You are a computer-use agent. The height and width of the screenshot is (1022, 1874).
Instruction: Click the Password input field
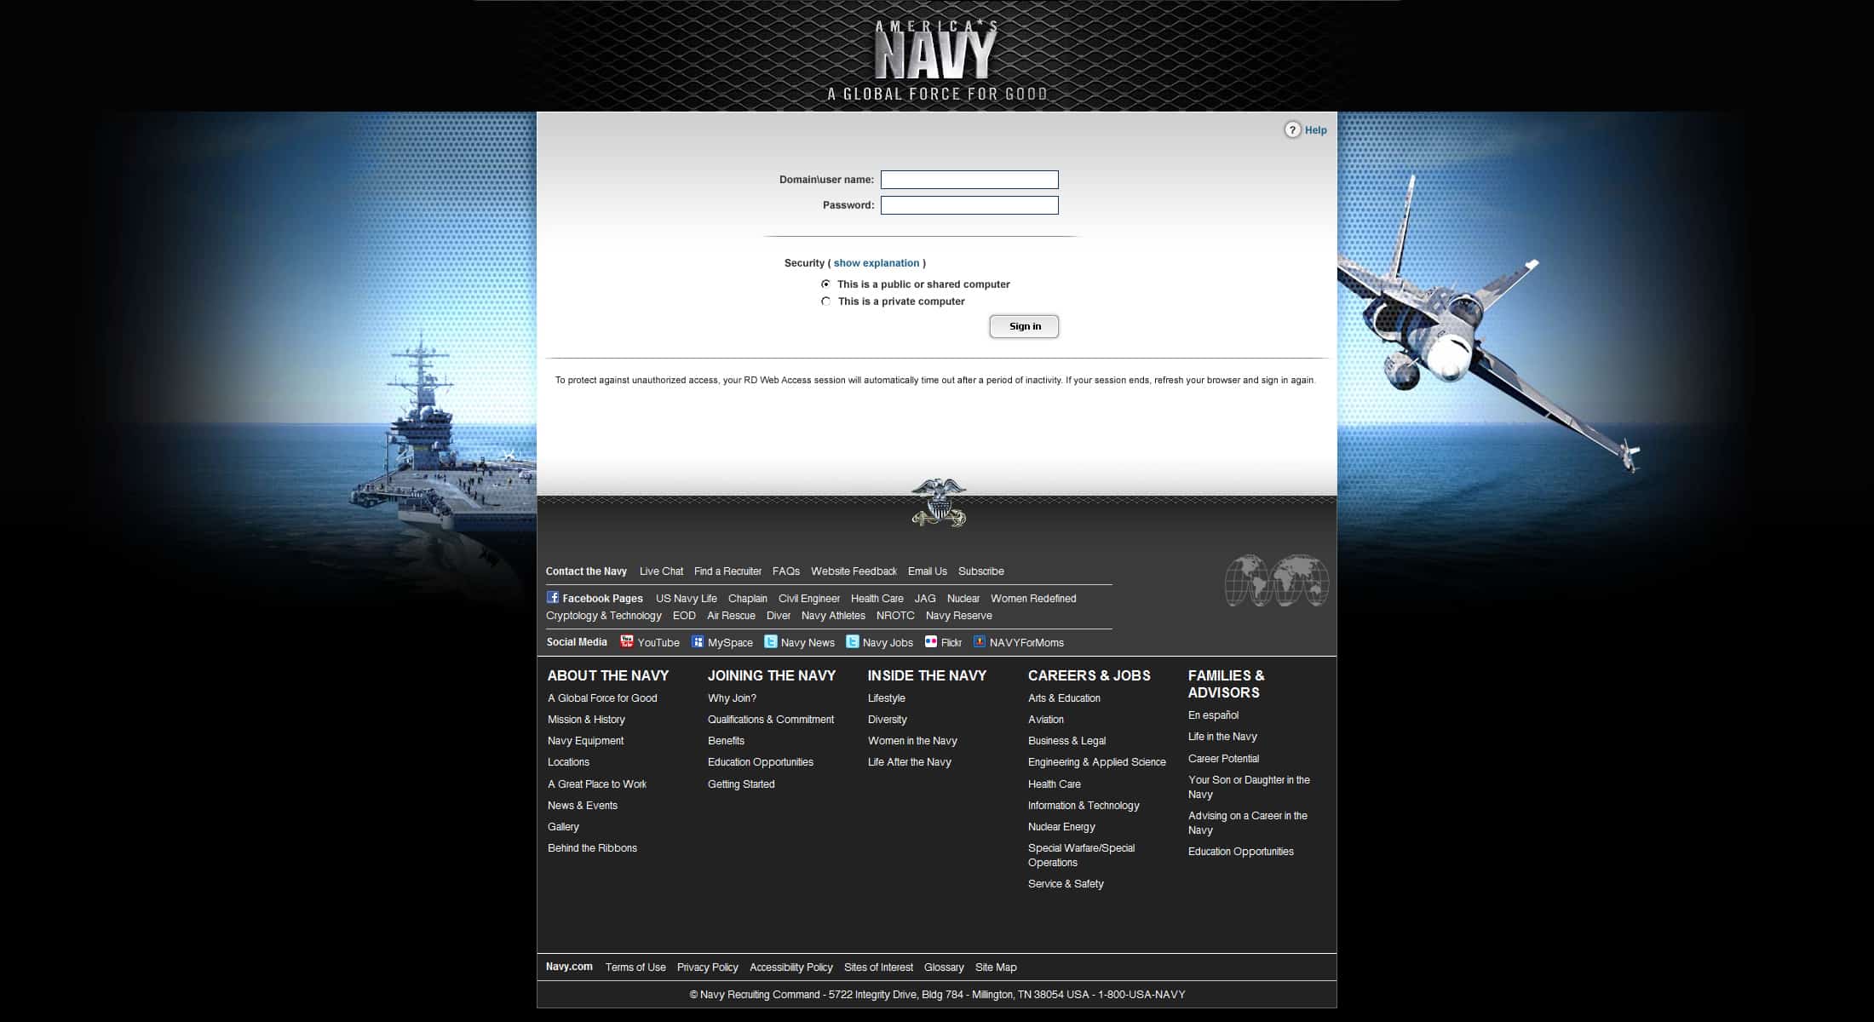(969, 205)
